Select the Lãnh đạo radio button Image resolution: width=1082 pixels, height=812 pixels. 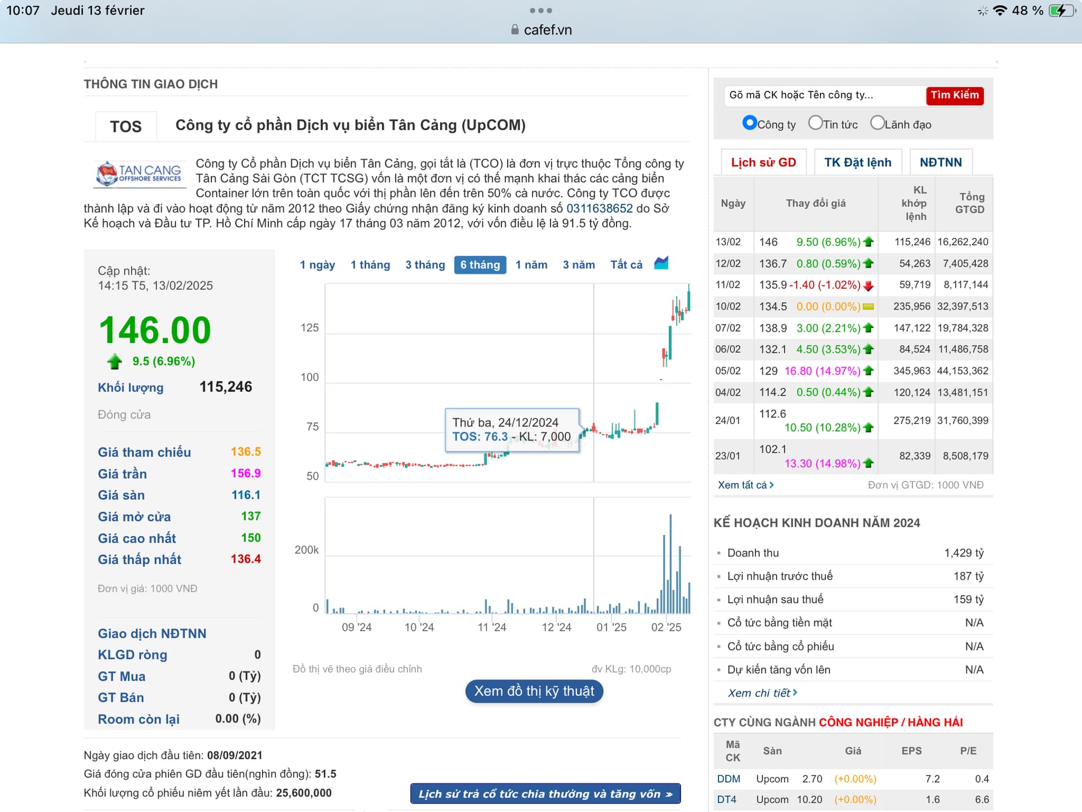[x=877, y=123]
